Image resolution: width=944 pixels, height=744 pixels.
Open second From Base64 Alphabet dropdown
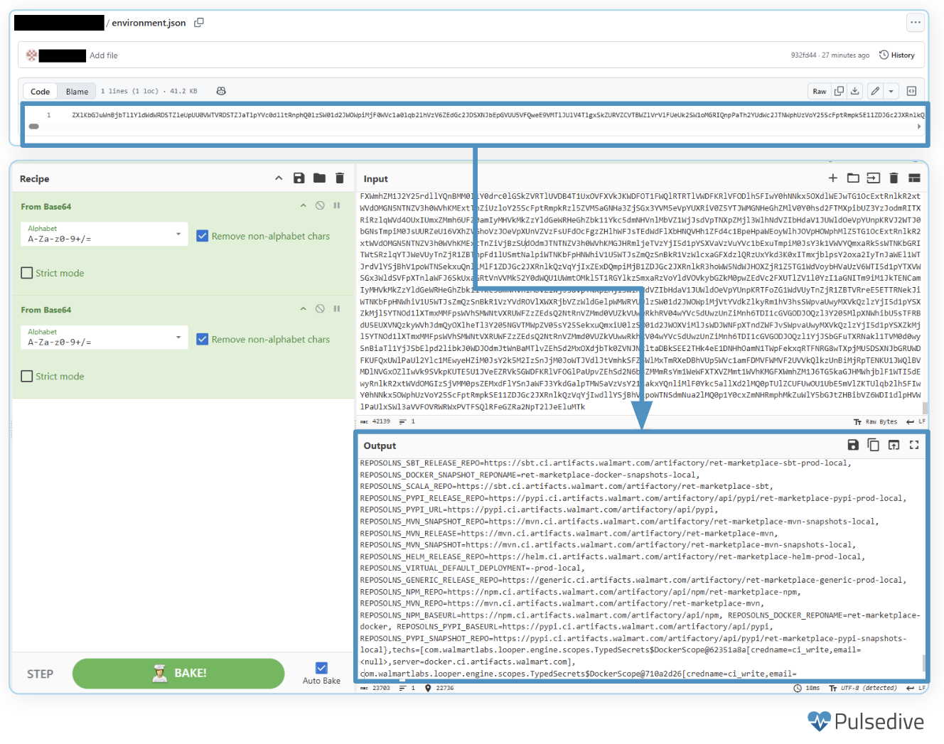click(x=104, y=337)
